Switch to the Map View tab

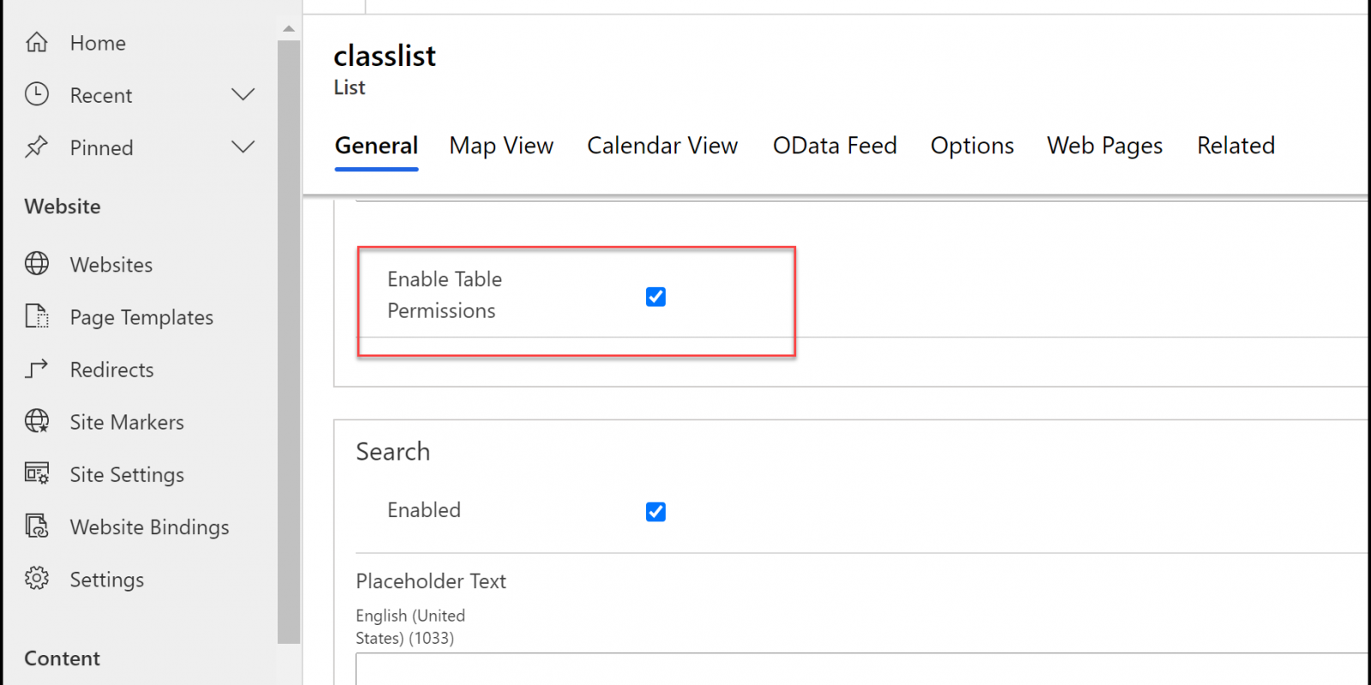coord(501,146)
